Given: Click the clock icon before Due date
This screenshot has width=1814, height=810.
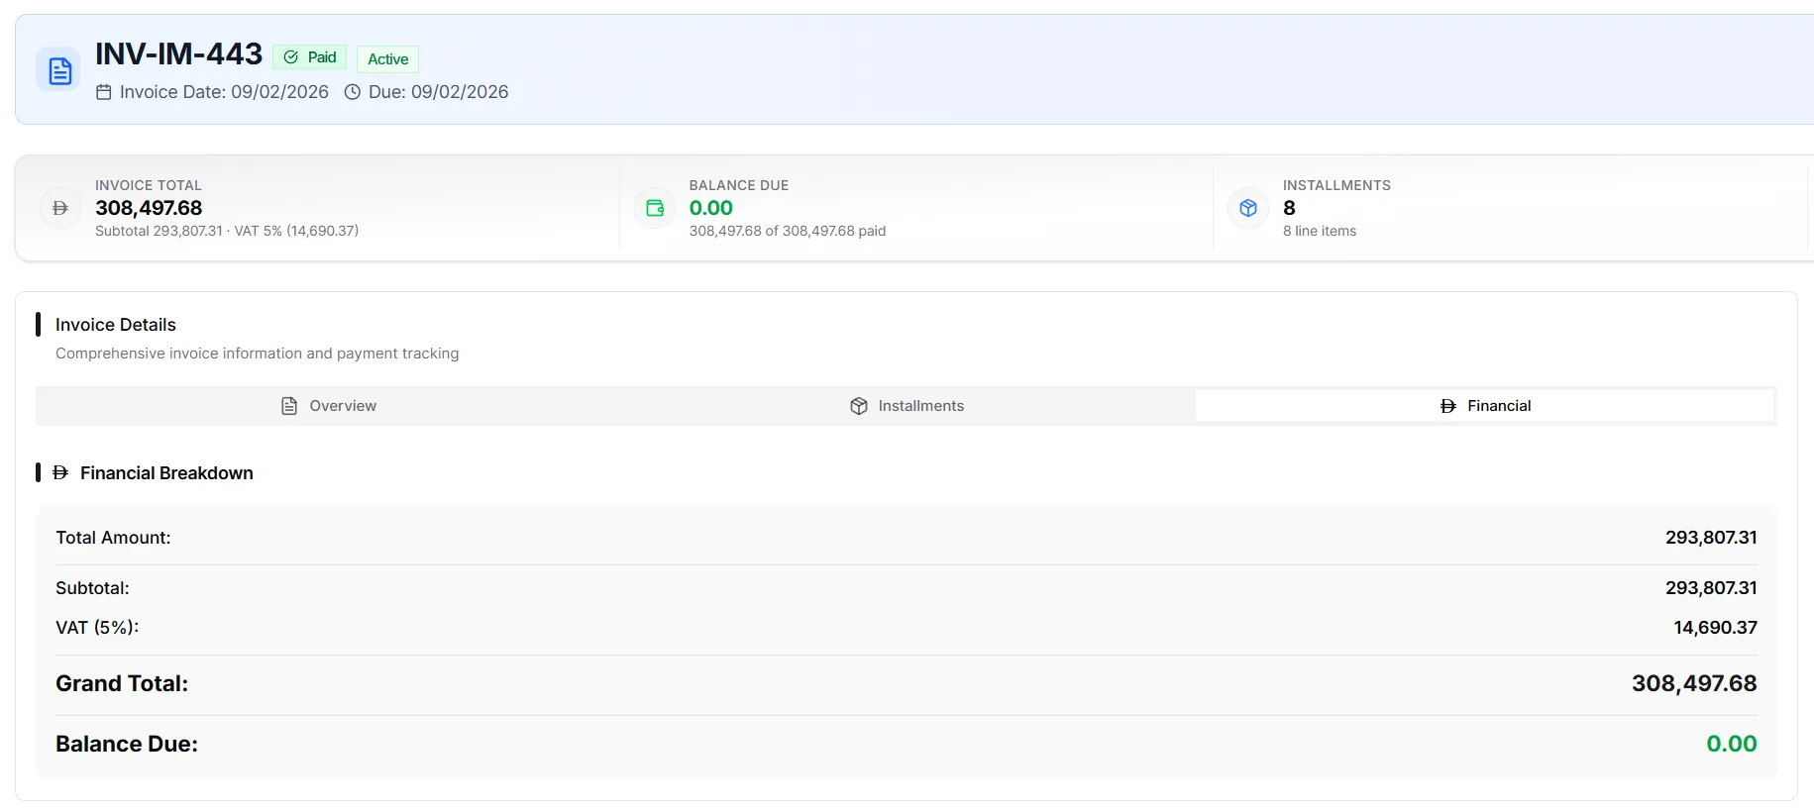Looking at the screenshot, I should (x=352, y=92).
